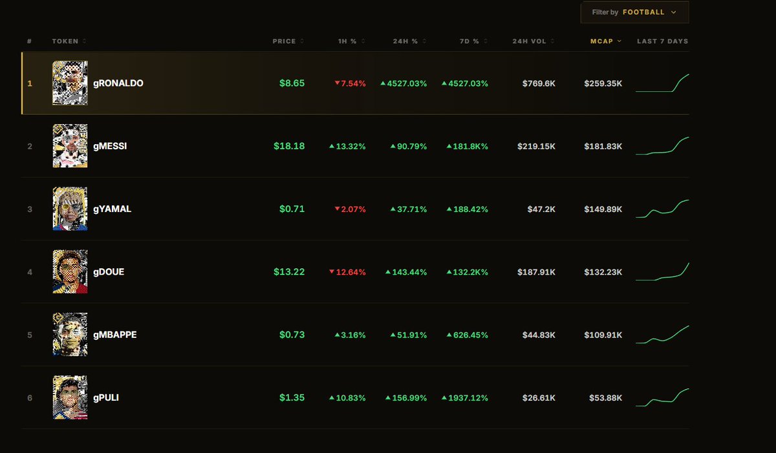This screenshot has height=453, width=776.
Task: Click gMBAPPE 1H change 3.16%
Action: click(x=350, y=335)
